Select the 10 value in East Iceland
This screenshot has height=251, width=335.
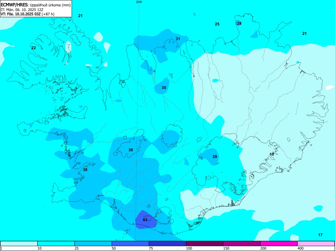click(272, 154)
